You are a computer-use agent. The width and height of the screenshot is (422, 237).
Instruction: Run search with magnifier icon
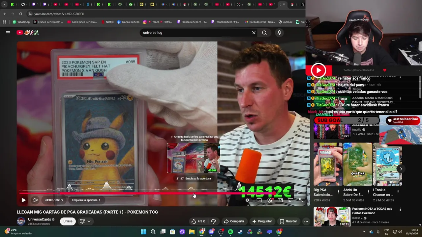(x=264, y=33)
